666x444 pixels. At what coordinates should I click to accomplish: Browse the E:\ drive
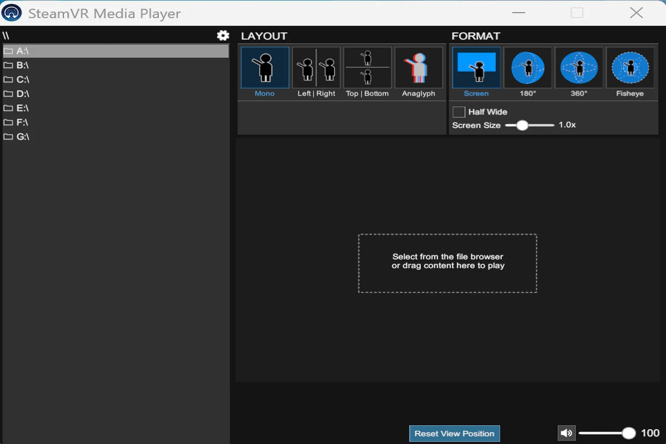tap(115, 108)
